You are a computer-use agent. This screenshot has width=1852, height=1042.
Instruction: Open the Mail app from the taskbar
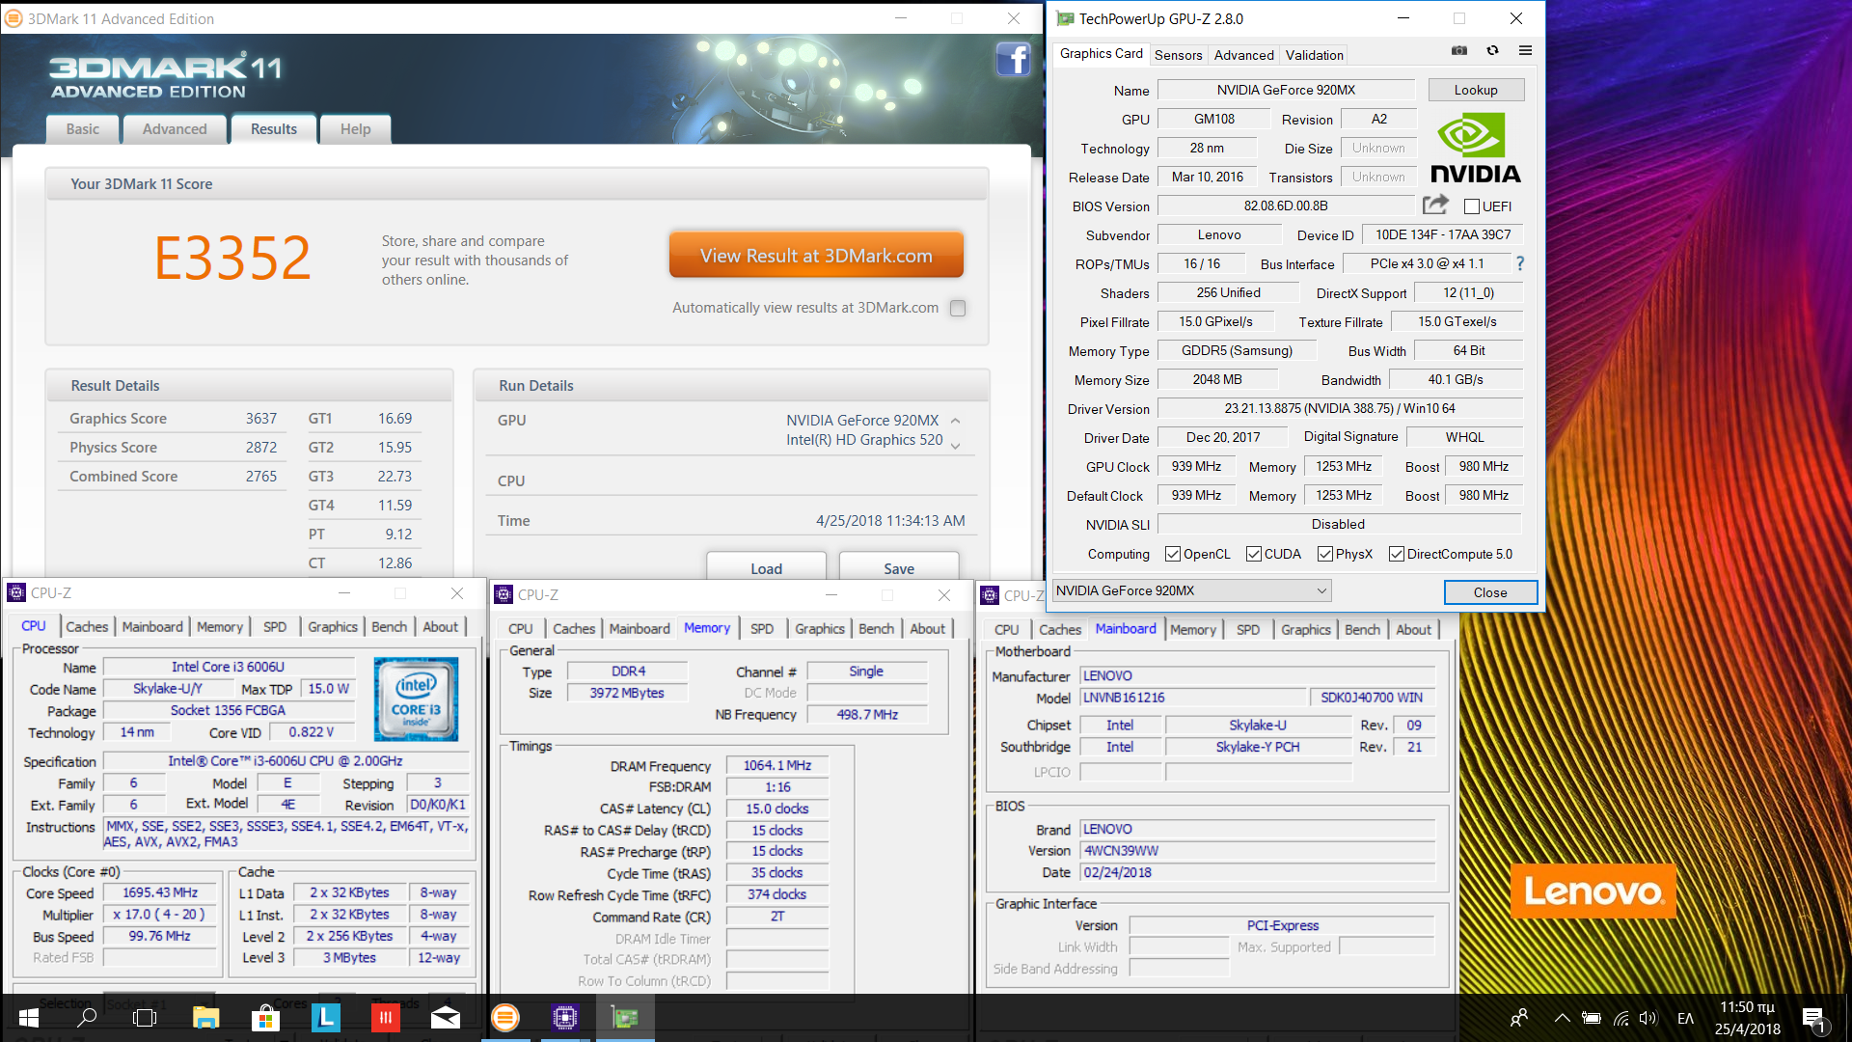[446, 1018]
